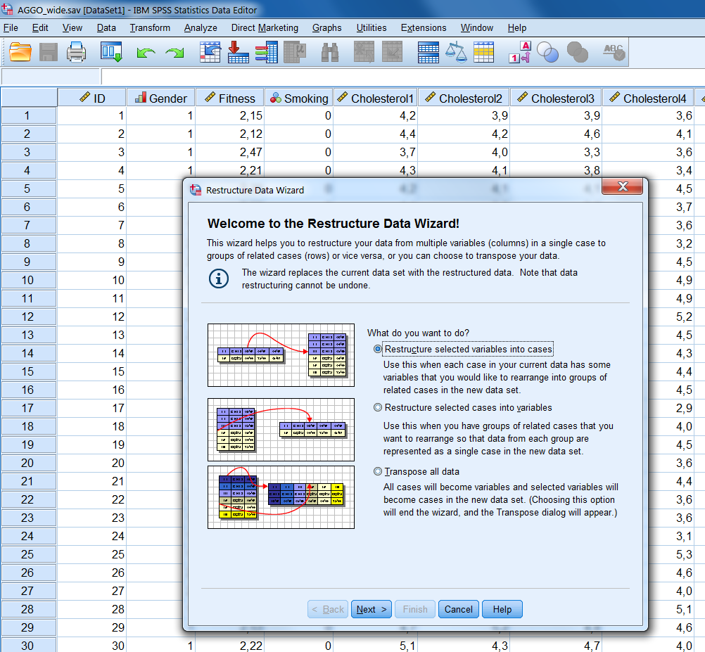
Task: Choose the Transpose all data option
Action: pos(378,472)
